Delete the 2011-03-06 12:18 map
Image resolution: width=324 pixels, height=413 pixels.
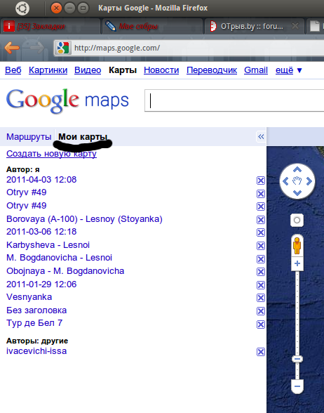261,232
